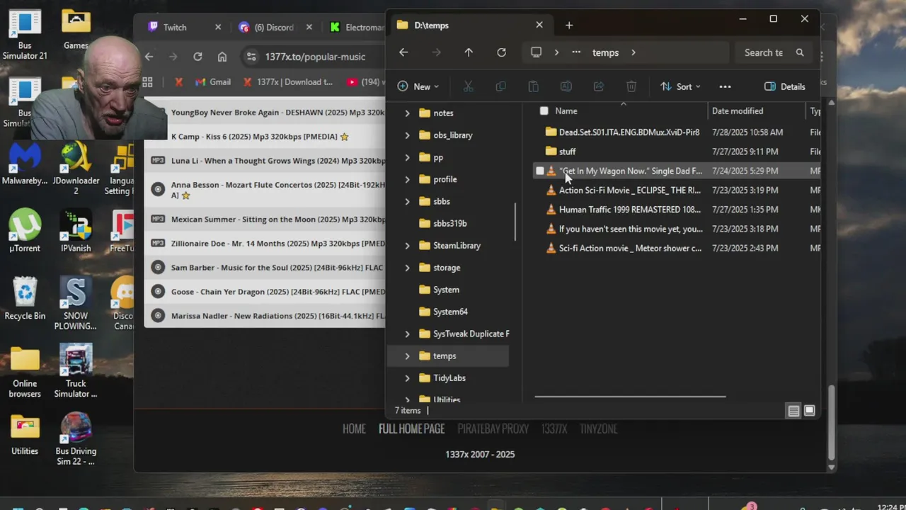Viewport: 906px width, 510px height.
Task: Click the Back arrow in File Explorer
Action: tap(403, 52)
